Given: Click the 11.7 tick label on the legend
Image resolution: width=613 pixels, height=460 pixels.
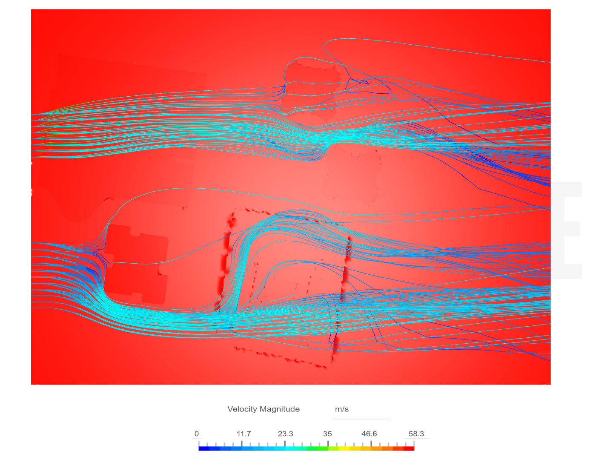Looking at the screenshot, I should [244, 434].
